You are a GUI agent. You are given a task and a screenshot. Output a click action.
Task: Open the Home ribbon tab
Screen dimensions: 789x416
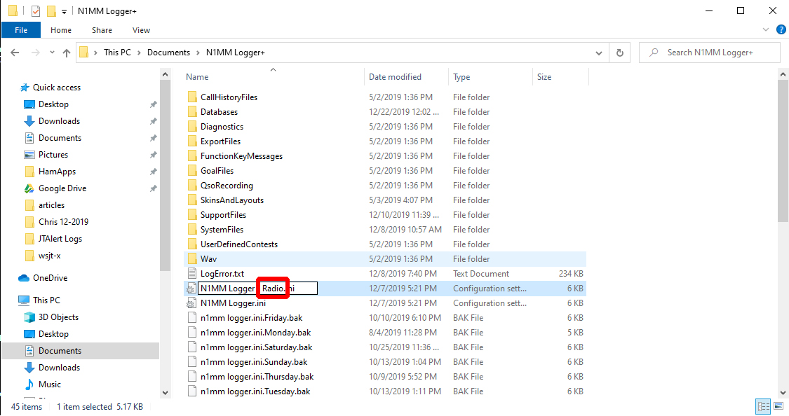[61, 30]
